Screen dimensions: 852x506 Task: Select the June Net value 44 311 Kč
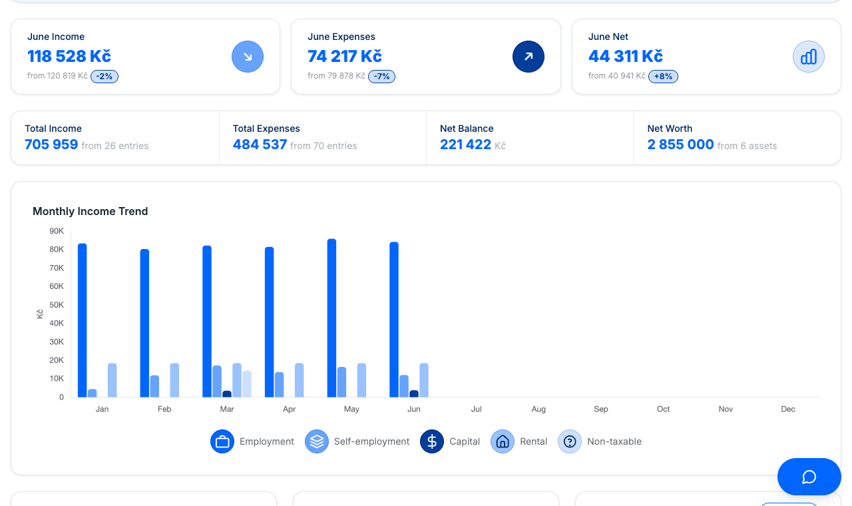[626, 56]
